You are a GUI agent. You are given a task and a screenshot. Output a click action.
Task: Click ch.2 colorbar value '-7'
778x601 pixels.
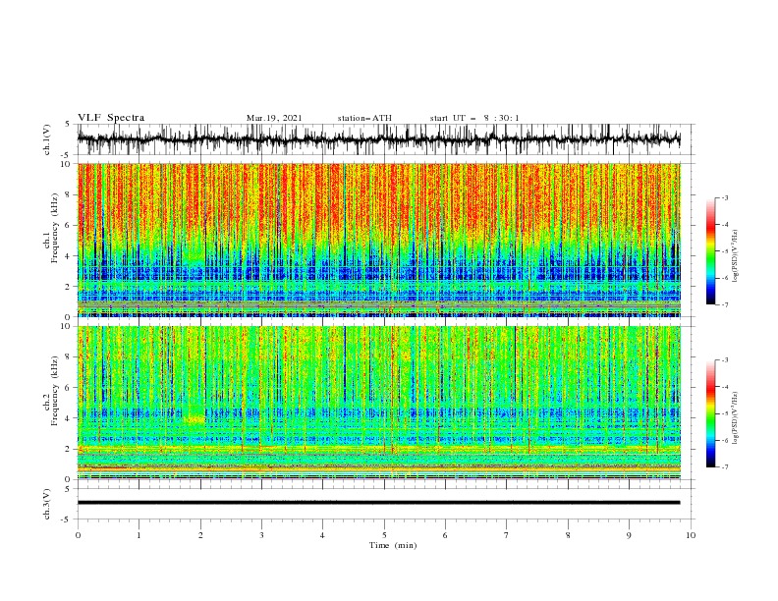pos(725,467)
